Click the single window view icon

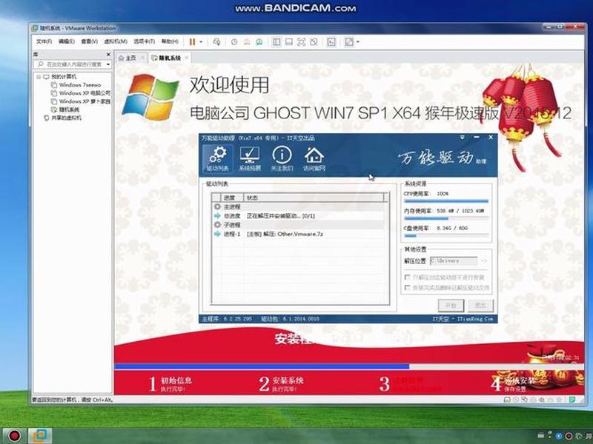(288, 42)
